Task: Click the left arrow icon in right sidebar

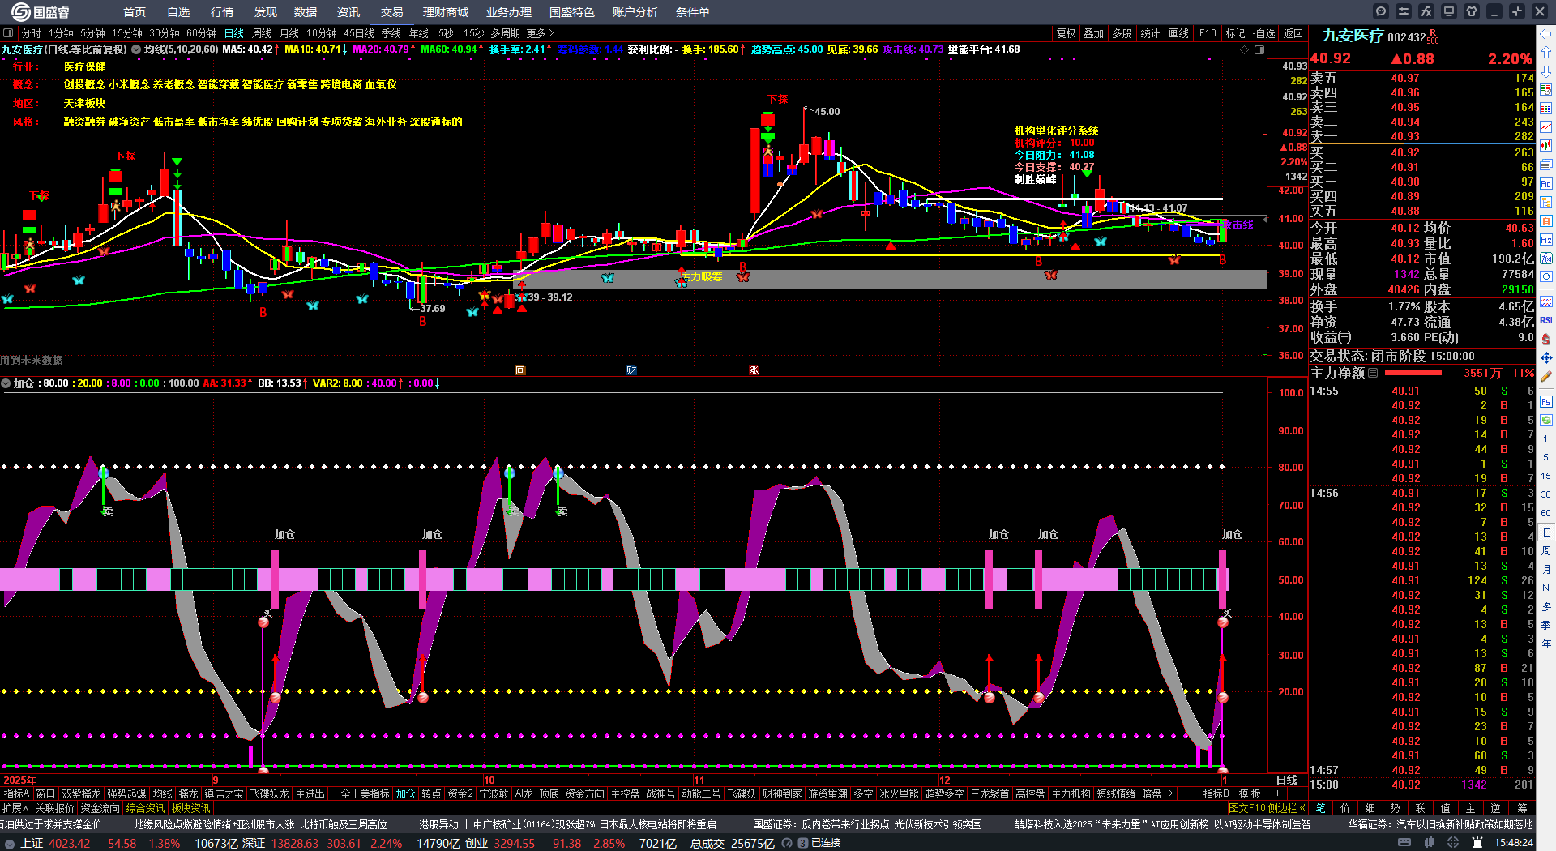Action: [1546, 34]
